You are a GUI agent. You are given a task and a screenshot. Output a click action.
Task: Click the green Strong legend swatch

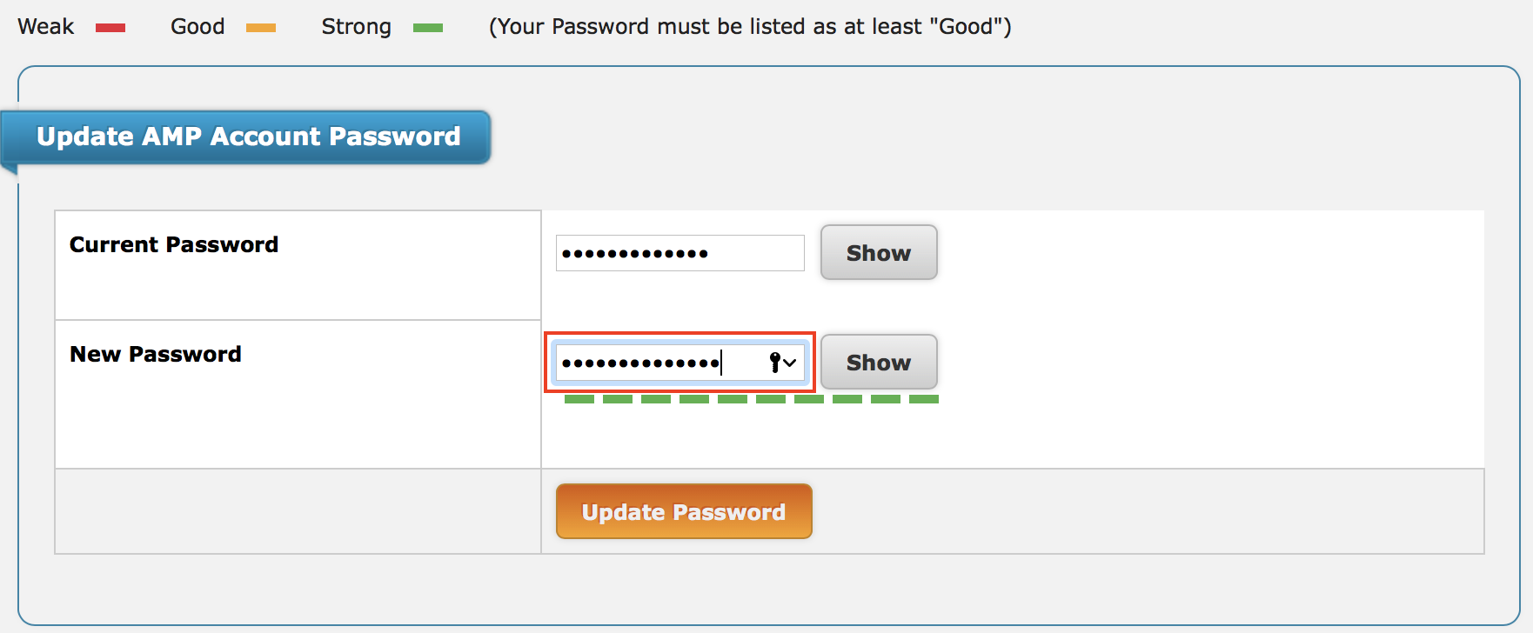point(428,28)
